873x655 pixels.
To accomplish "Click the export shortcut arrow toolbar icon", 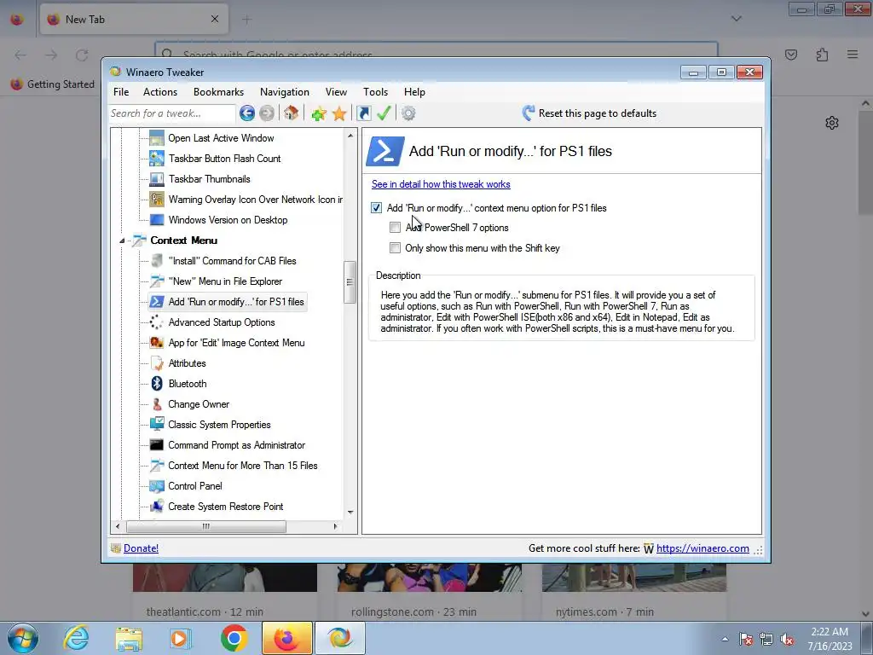I will [x=363, y=113].
